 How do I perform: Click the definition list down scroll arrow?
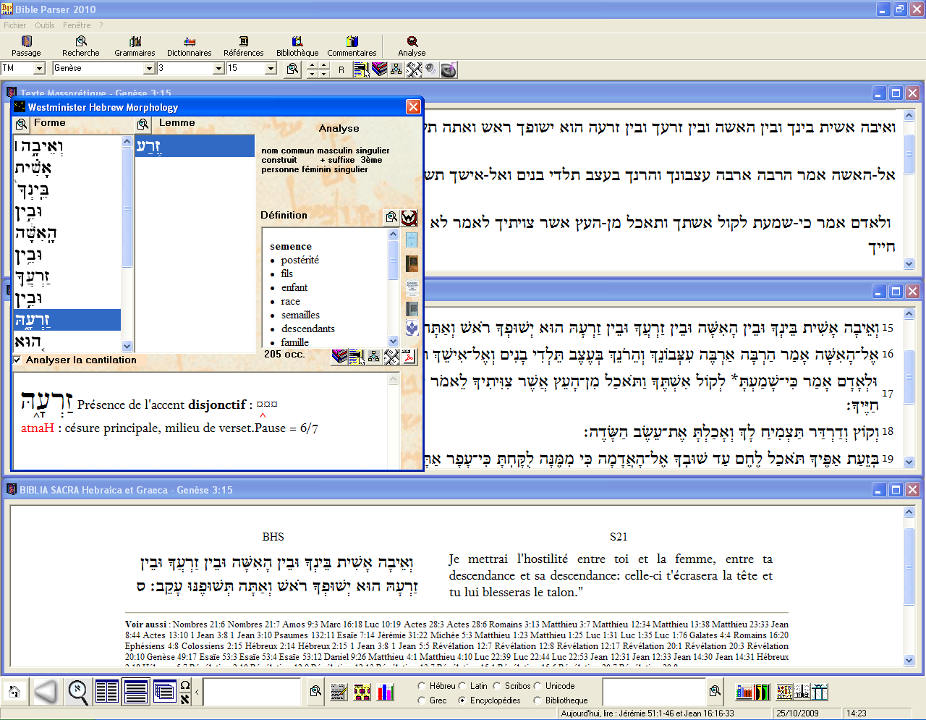pyautogui.click(x=394, y=342)
